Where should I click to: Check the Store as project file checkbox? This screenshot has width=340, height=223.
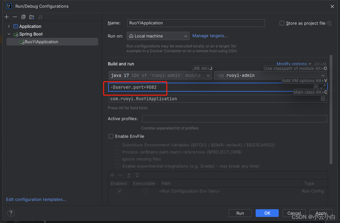pos(282,23)
